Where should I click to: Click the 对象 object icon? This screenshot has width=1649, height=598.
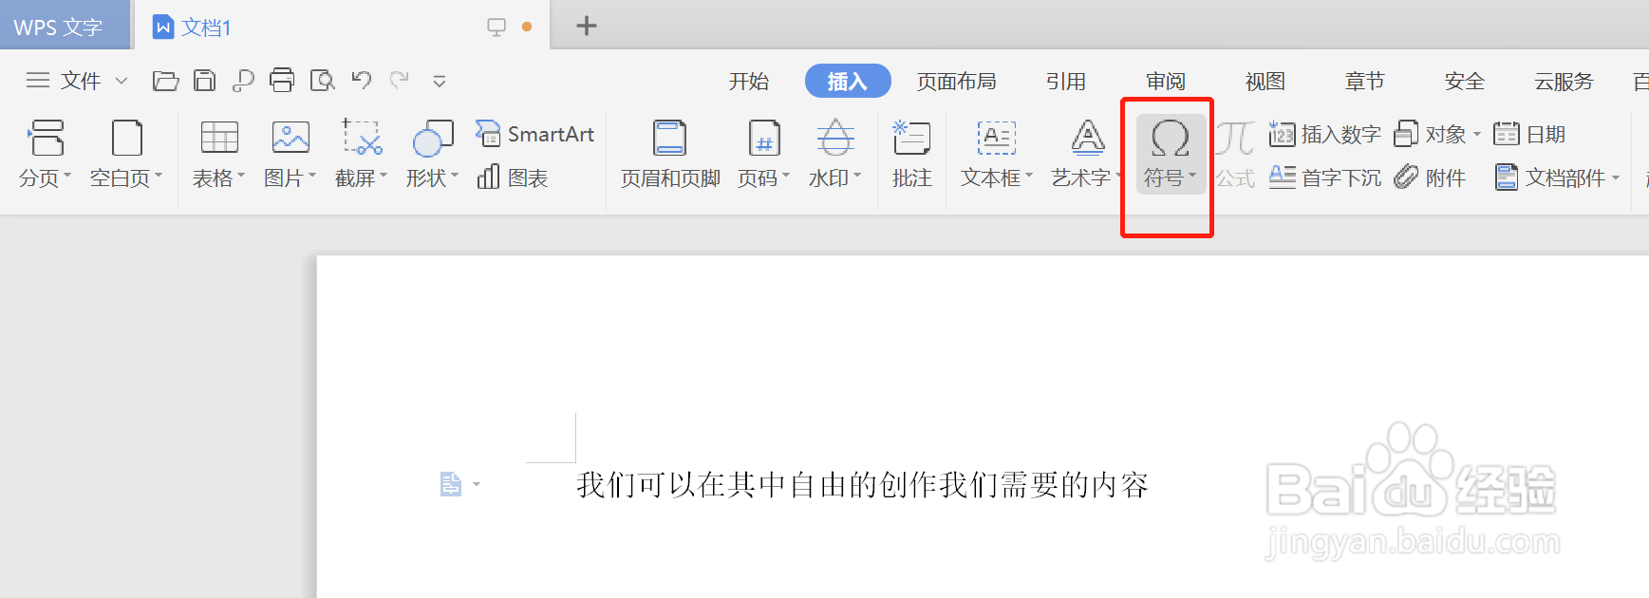click(x=1406, y=134)
